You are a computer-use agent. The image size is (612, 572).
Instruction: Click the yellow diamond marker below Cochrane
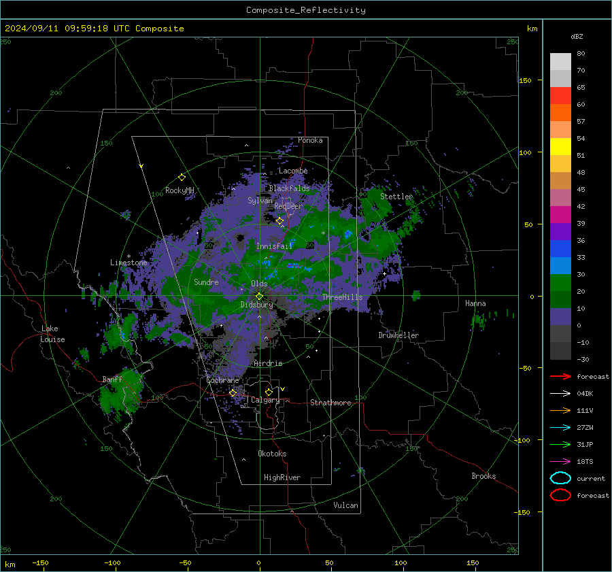[233, 393]
